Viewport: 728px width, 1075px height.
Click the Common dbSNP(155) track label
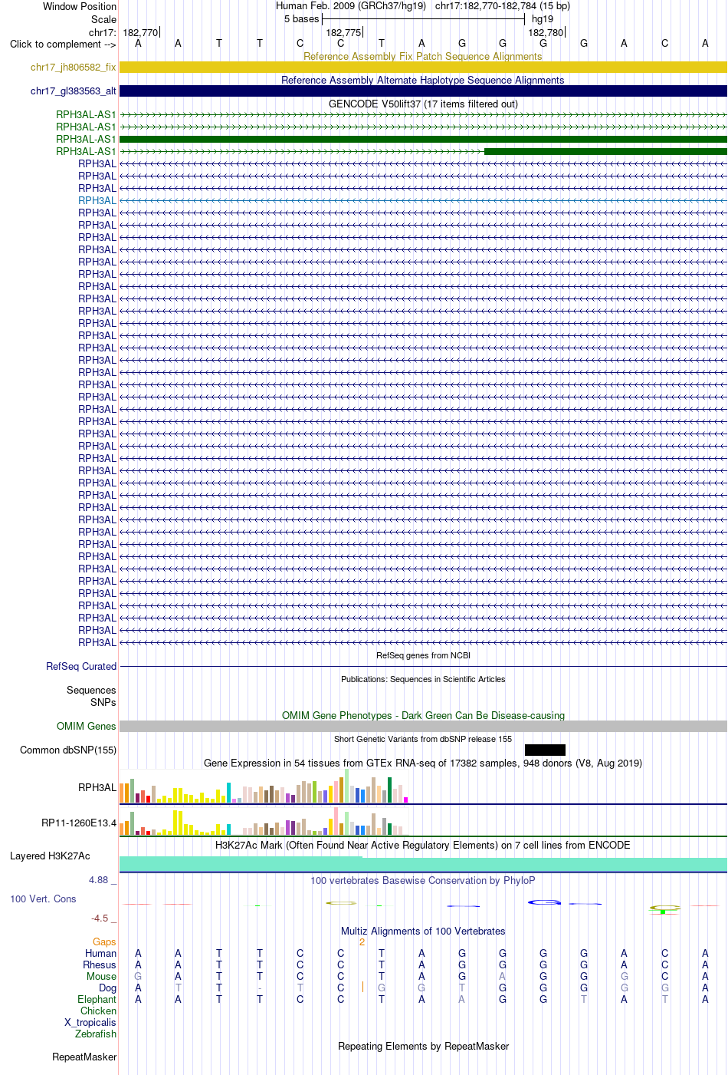pyautogui.click(x=68, y=750)
